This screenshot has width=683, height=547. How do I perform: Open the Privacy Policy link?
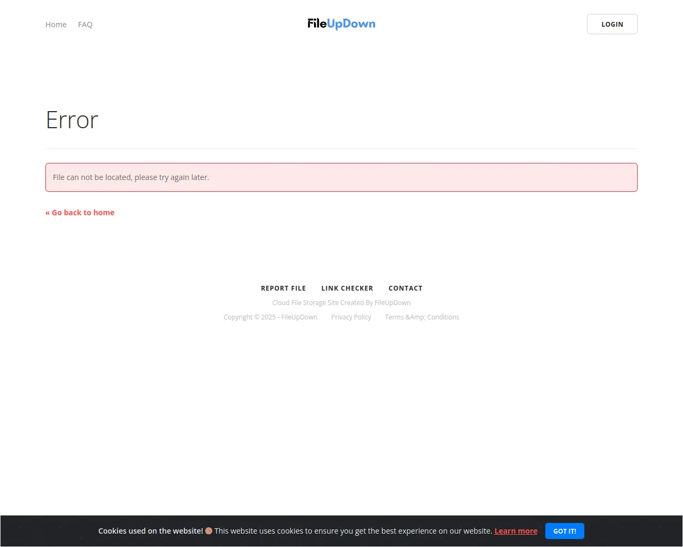351,317
